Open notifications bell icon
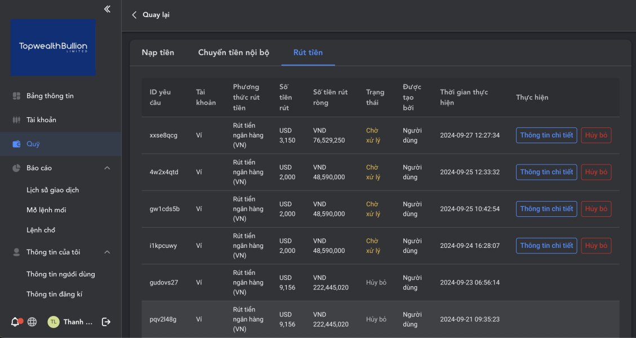 click(x=15, y=322)
